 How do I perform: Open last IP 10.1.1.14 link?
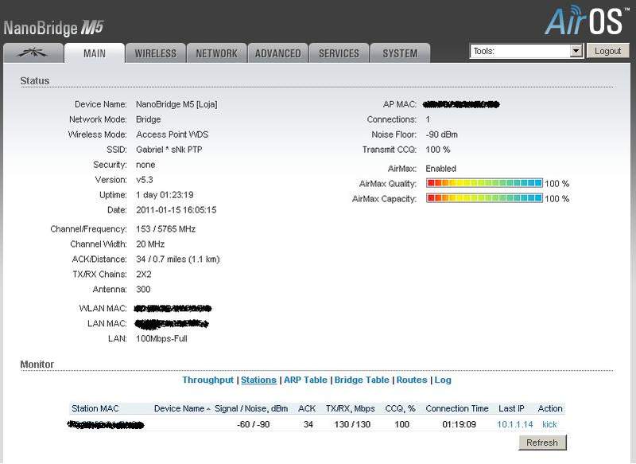[x=514, y=424]
